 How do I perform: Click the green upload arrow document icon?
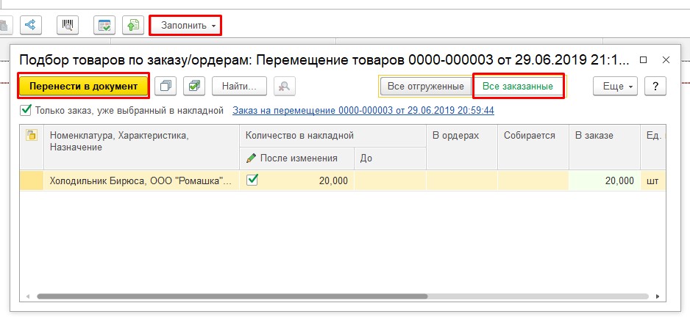[x=133, y=25]
